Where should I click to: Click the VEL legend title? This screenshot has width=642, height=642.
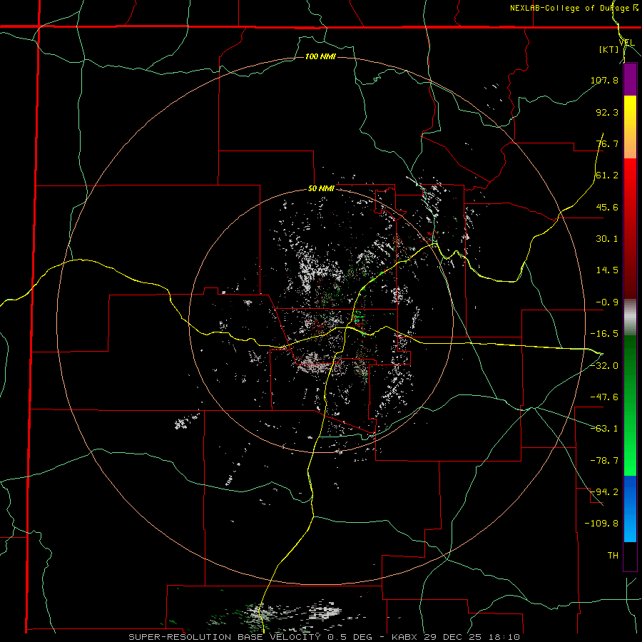pyautogui.click(x=626, y=43)
